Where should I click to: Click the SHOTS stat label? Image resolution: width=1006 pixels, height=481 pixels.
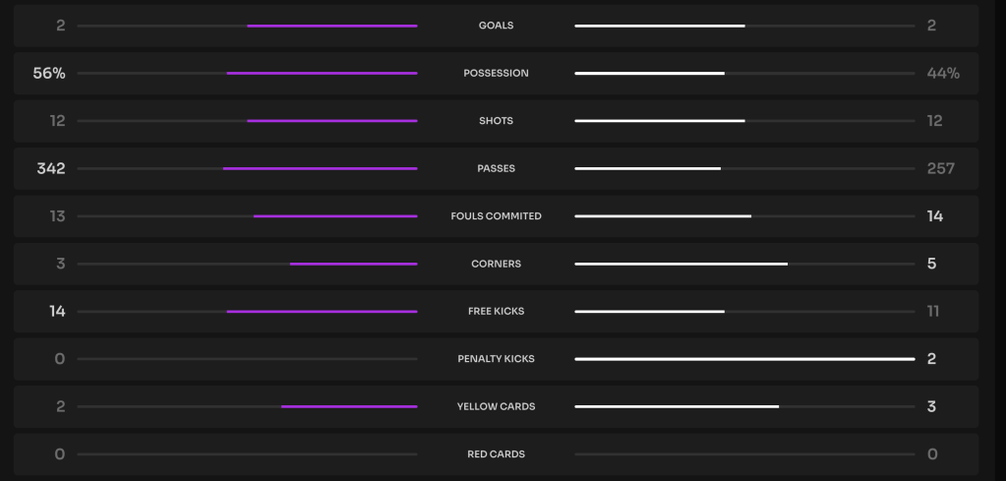(x=496, y=121)
